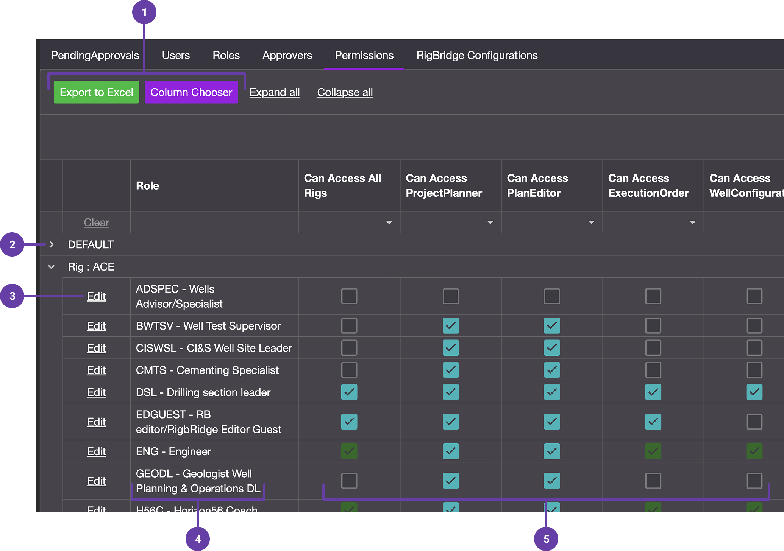Uncheck ProjectPlanner for BWTSV Well Test Supervisor
The width and height of the screenshot is (784, 551).
click(450, 325)
